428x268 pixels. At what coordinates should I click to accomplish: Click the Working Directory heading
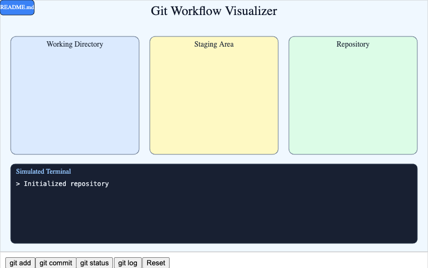(x=75, y=44)
